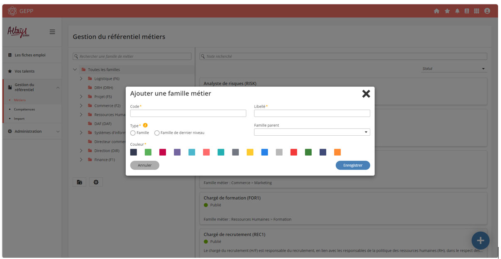Open Les fiches emploi menu item
This screenshot has width=501, height=259.
(30, 55)
